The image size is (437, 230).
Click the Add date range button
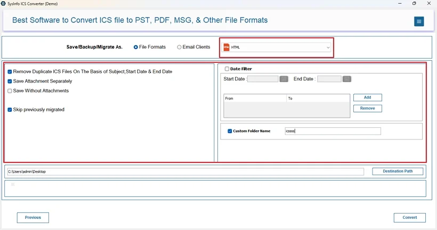[x=368, y=97]
